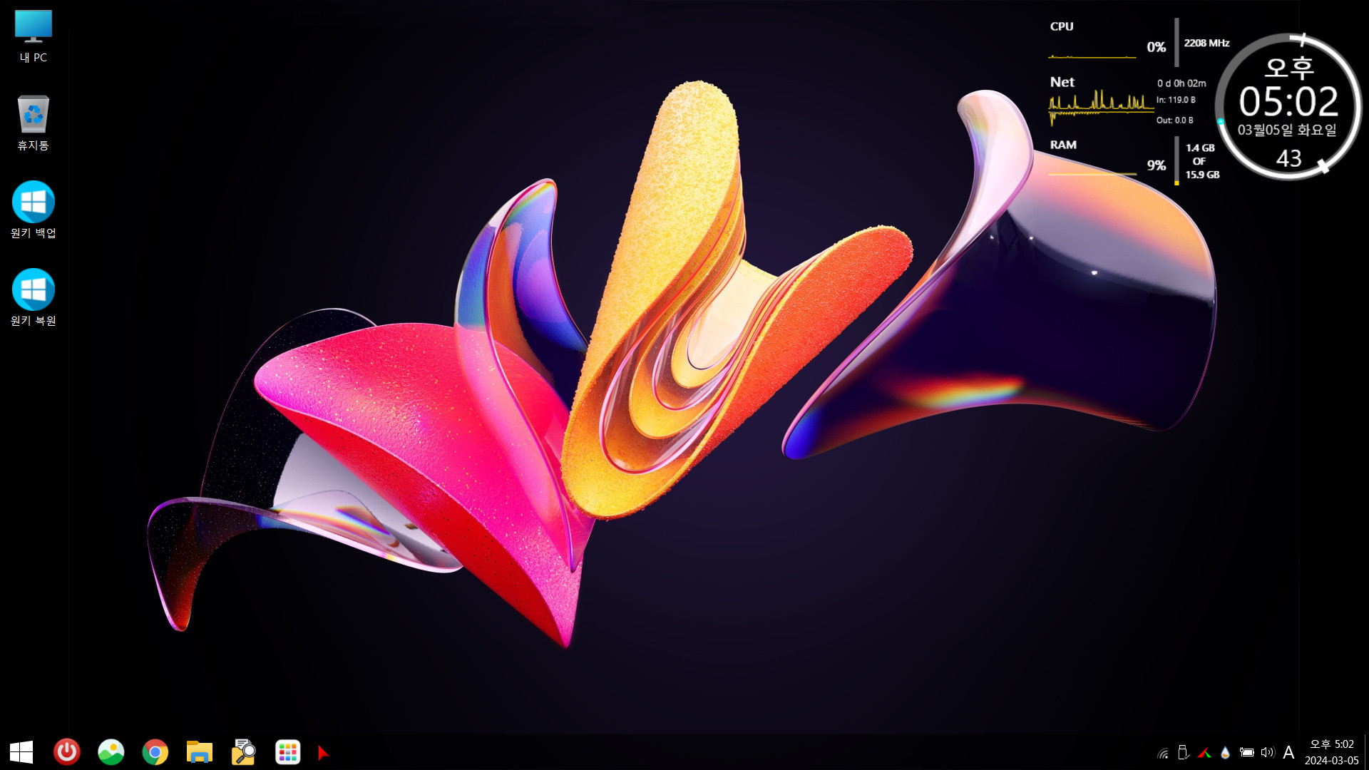
Task: Open the Windows Start menu
Action: point(21,752)
